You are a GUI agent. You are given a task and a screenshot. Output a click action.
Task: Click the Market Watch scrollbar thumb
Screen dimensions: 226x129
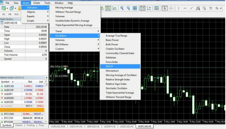pyautogui.click(x=46, y=84)
